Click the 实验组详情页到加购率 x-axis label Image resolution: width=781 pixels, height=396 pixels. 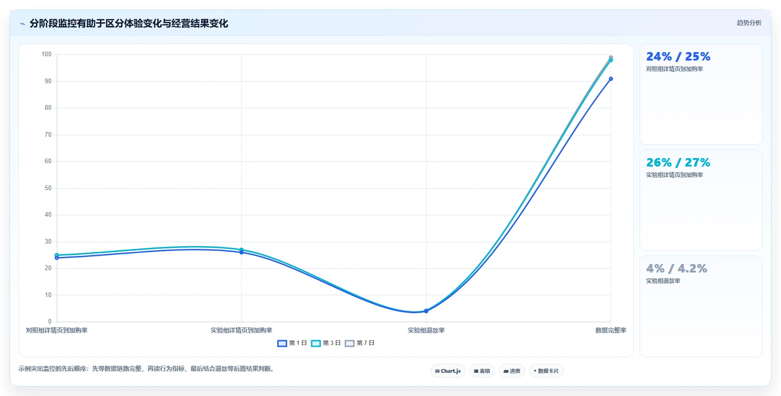click(x=241, y=330)
